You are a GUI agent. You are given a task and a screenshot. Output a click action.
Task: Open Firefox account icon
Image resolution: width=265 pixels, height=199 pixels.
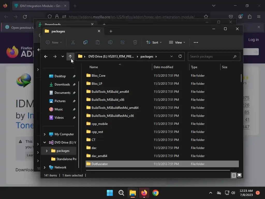coord(240,17)
